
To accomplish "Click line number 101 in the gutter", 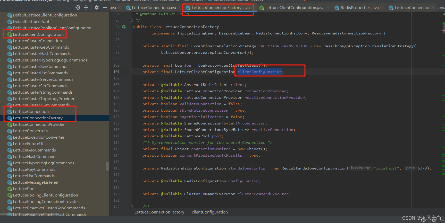I will (116, 72).
